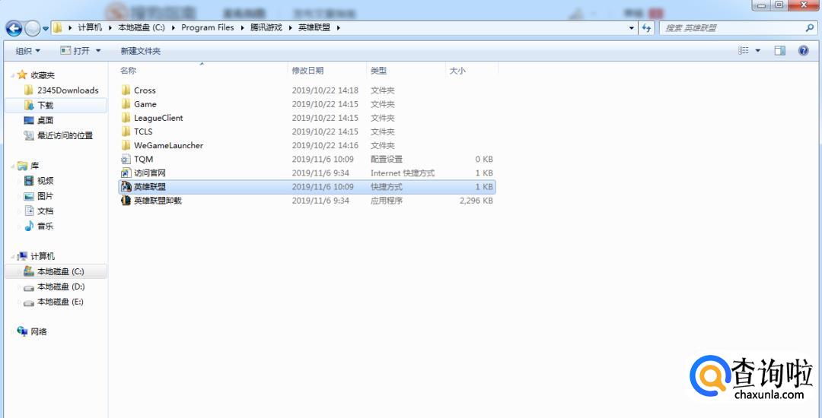The width and height of the screenshot is (822, 418).
Task: Open the recent pages dropdown arrow
Action: click(x=46, y=28)
